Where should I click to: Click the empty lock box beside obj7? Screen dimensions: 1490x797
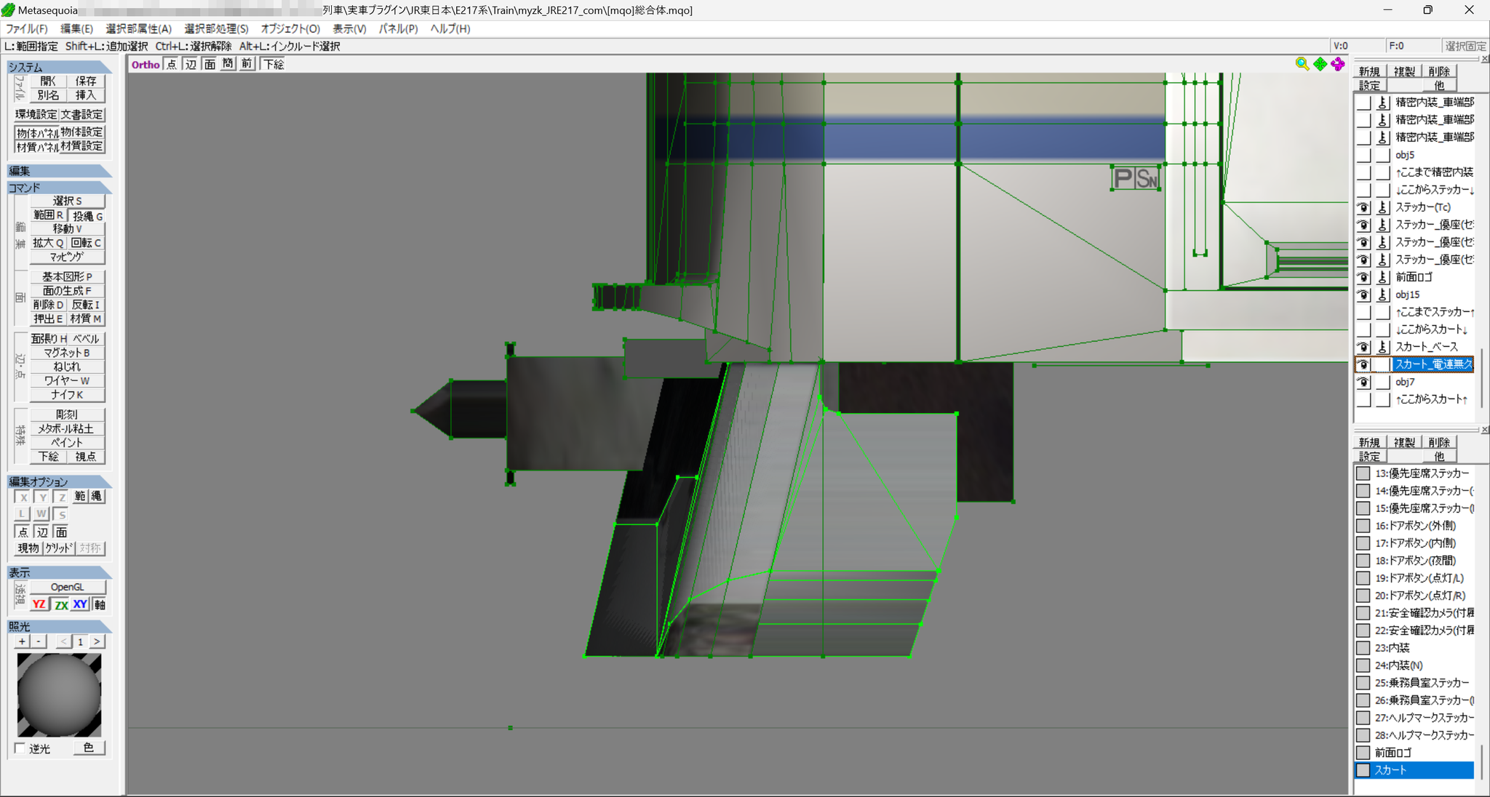[1383, 382]
